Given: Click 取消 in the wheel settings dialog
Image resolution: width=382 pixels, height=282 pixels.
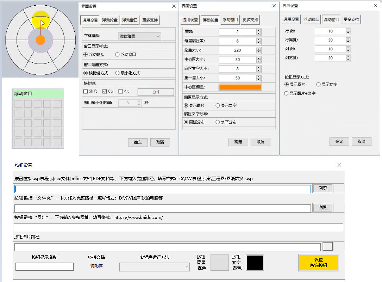Looking at the screenshot, I should pos(261,142).
